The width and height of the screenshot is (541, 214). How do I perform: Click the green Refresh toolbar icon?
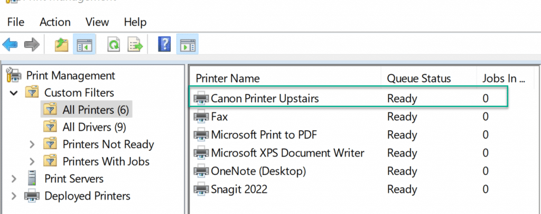click(x=113, y=45)
